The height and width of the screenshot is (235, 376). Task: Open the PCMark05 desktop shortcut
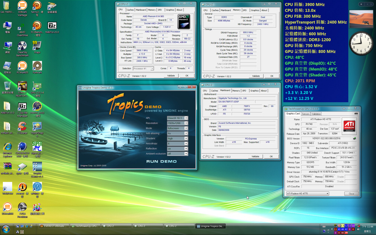pyautogui.click(x=22, y=68)
